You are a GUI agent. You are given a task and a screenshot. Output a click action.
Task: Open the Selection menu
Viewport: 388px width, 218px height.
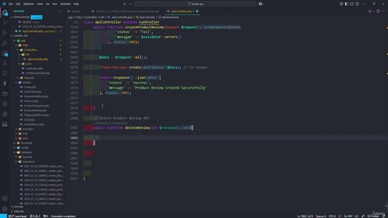point(28,4)
